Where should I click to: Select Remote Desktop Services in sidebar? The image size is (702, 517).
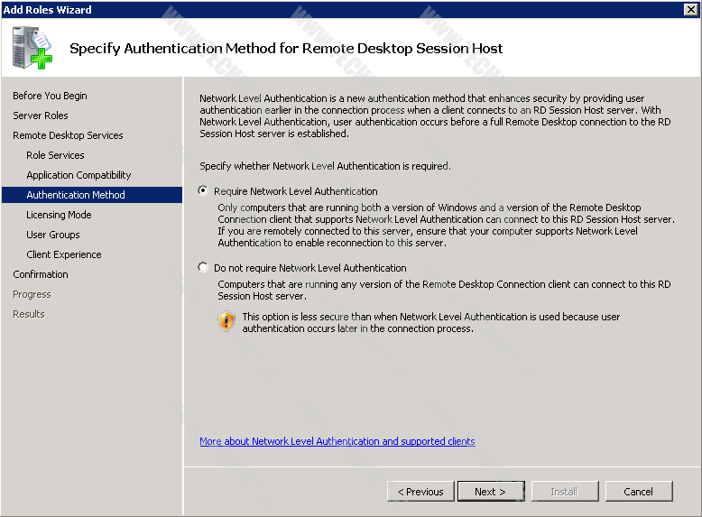(x=68, y=135)
